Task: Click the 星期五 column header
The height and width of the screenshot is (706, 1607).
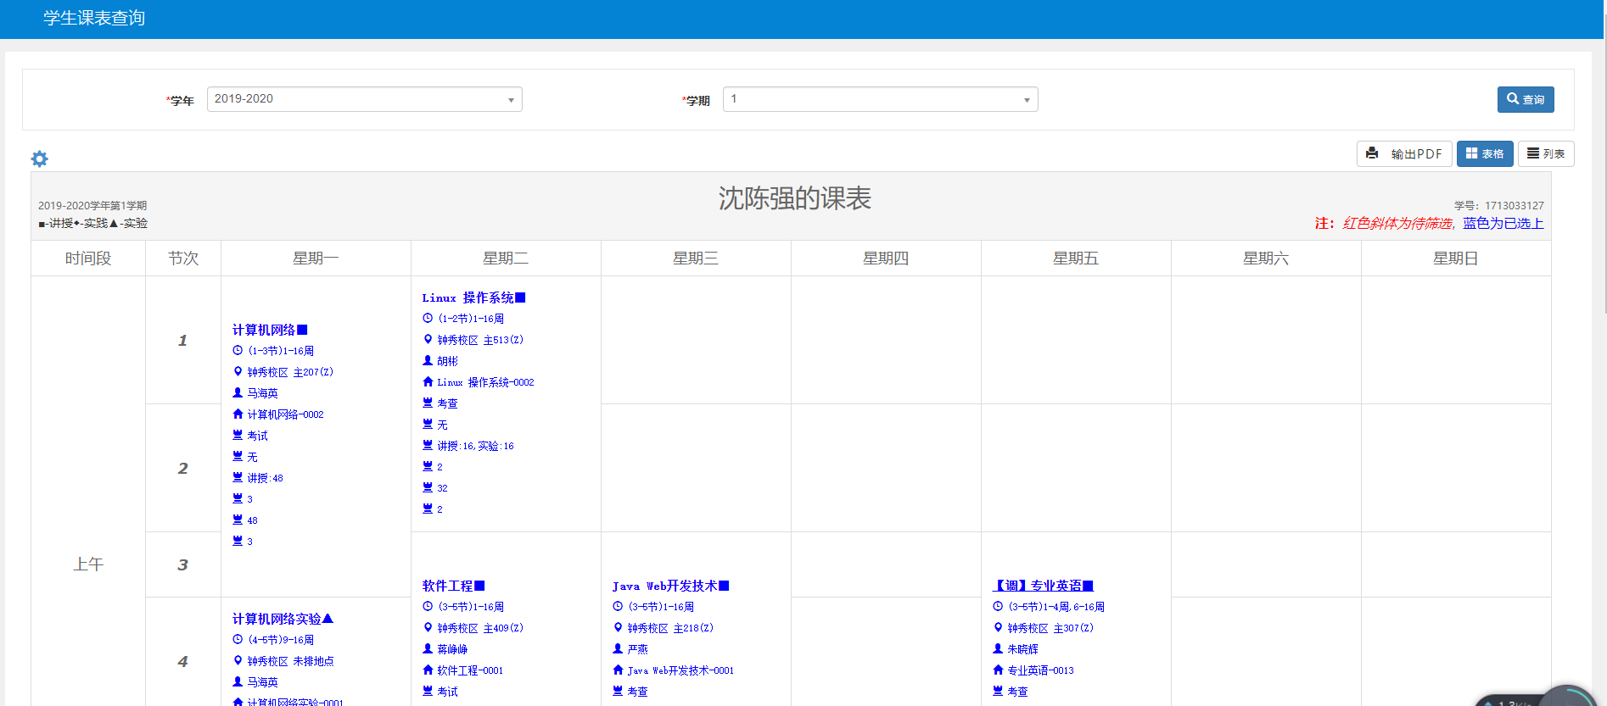Action: (1076, 258)
